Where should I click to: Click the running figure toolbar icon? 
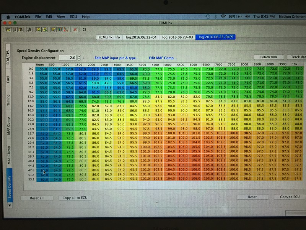coord(29,30)
